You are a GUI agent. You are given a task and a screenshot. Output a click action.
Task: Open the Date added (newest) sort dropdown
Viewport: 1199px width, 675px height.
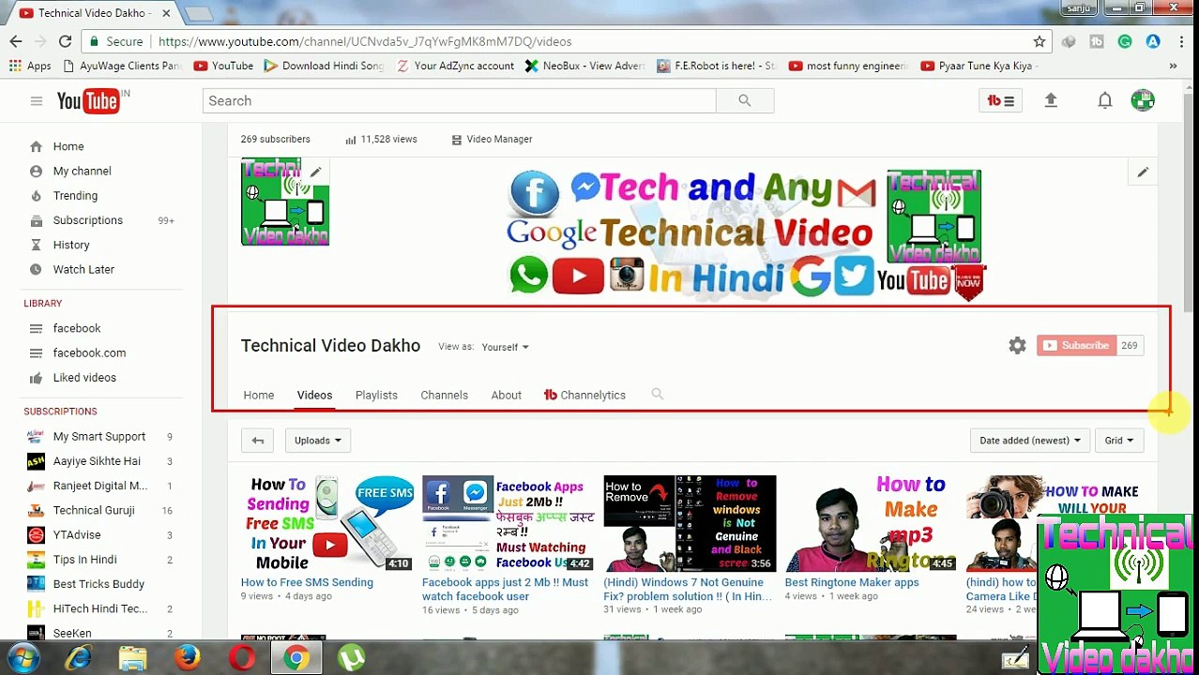[1029, 441]
